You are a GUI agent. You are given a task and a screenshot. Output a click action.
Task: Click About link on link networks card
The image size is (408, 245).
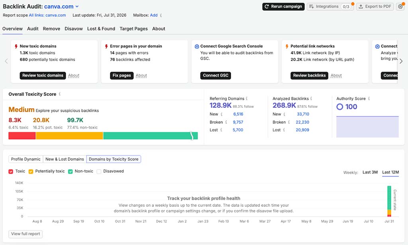[336, 75]
